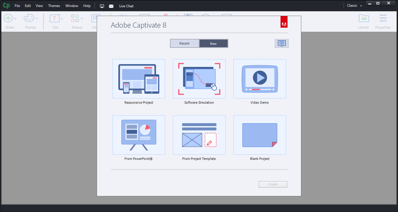The image size is (398, 212).
Task: Click the 'Software Simulation' label
Action: [199, 103]
